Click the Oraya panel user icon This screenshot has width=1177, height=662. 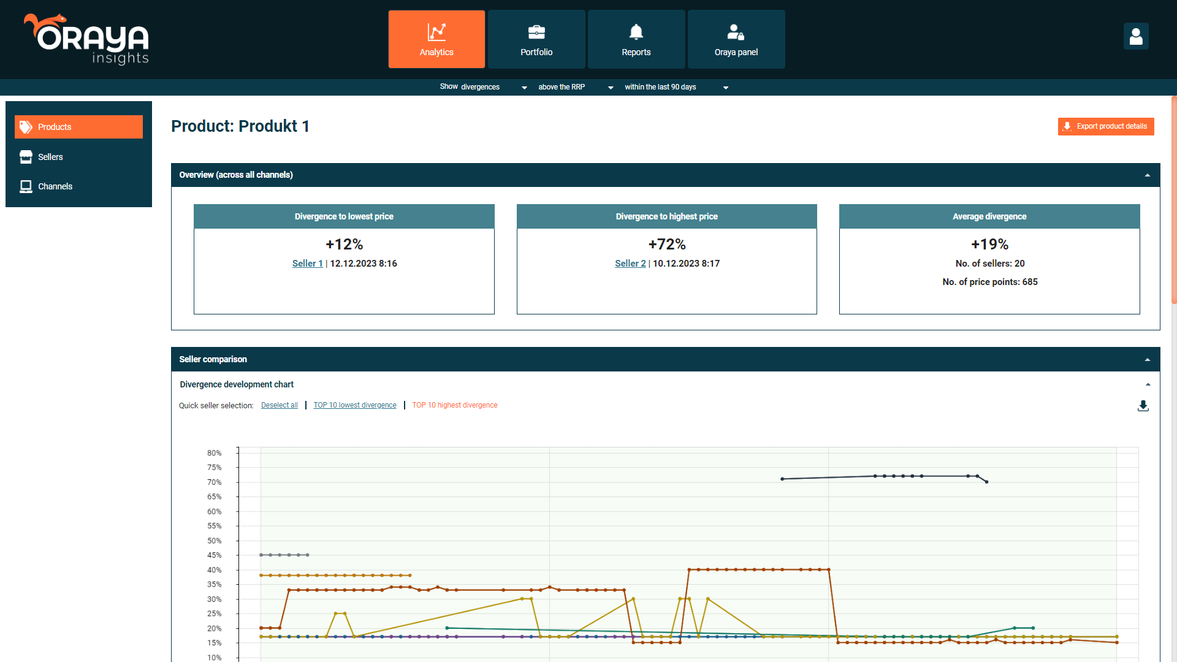(736, 32)
